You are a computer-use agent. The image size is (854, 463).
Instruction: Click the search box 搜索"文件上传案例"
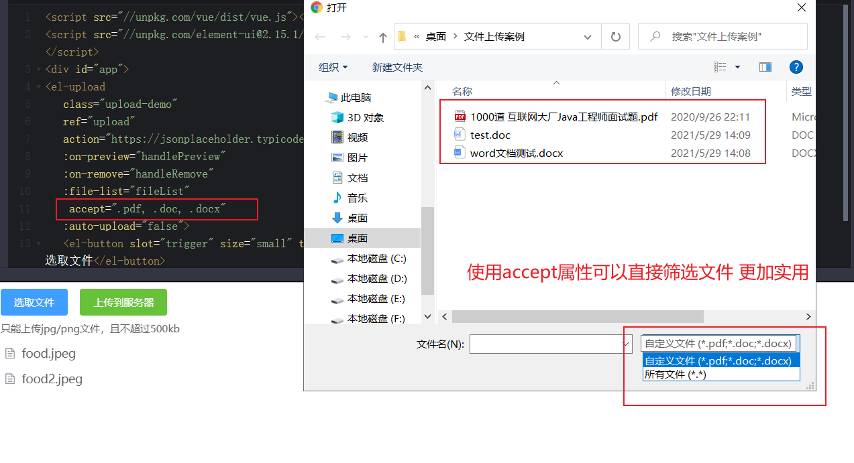tap(723, 37)
